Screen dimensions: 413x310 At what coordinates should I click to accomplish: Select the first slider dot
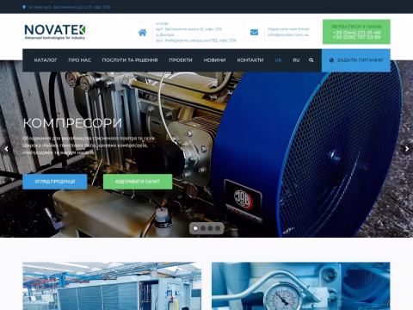tap(195, 228)
